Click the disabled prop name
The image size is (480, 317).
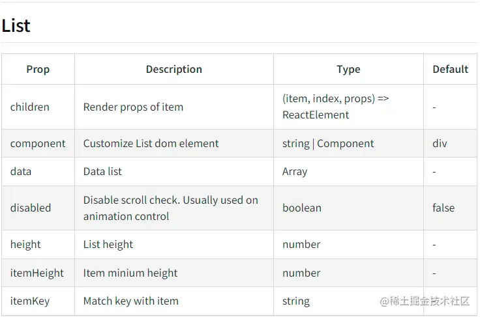click(x=31, y=208)
